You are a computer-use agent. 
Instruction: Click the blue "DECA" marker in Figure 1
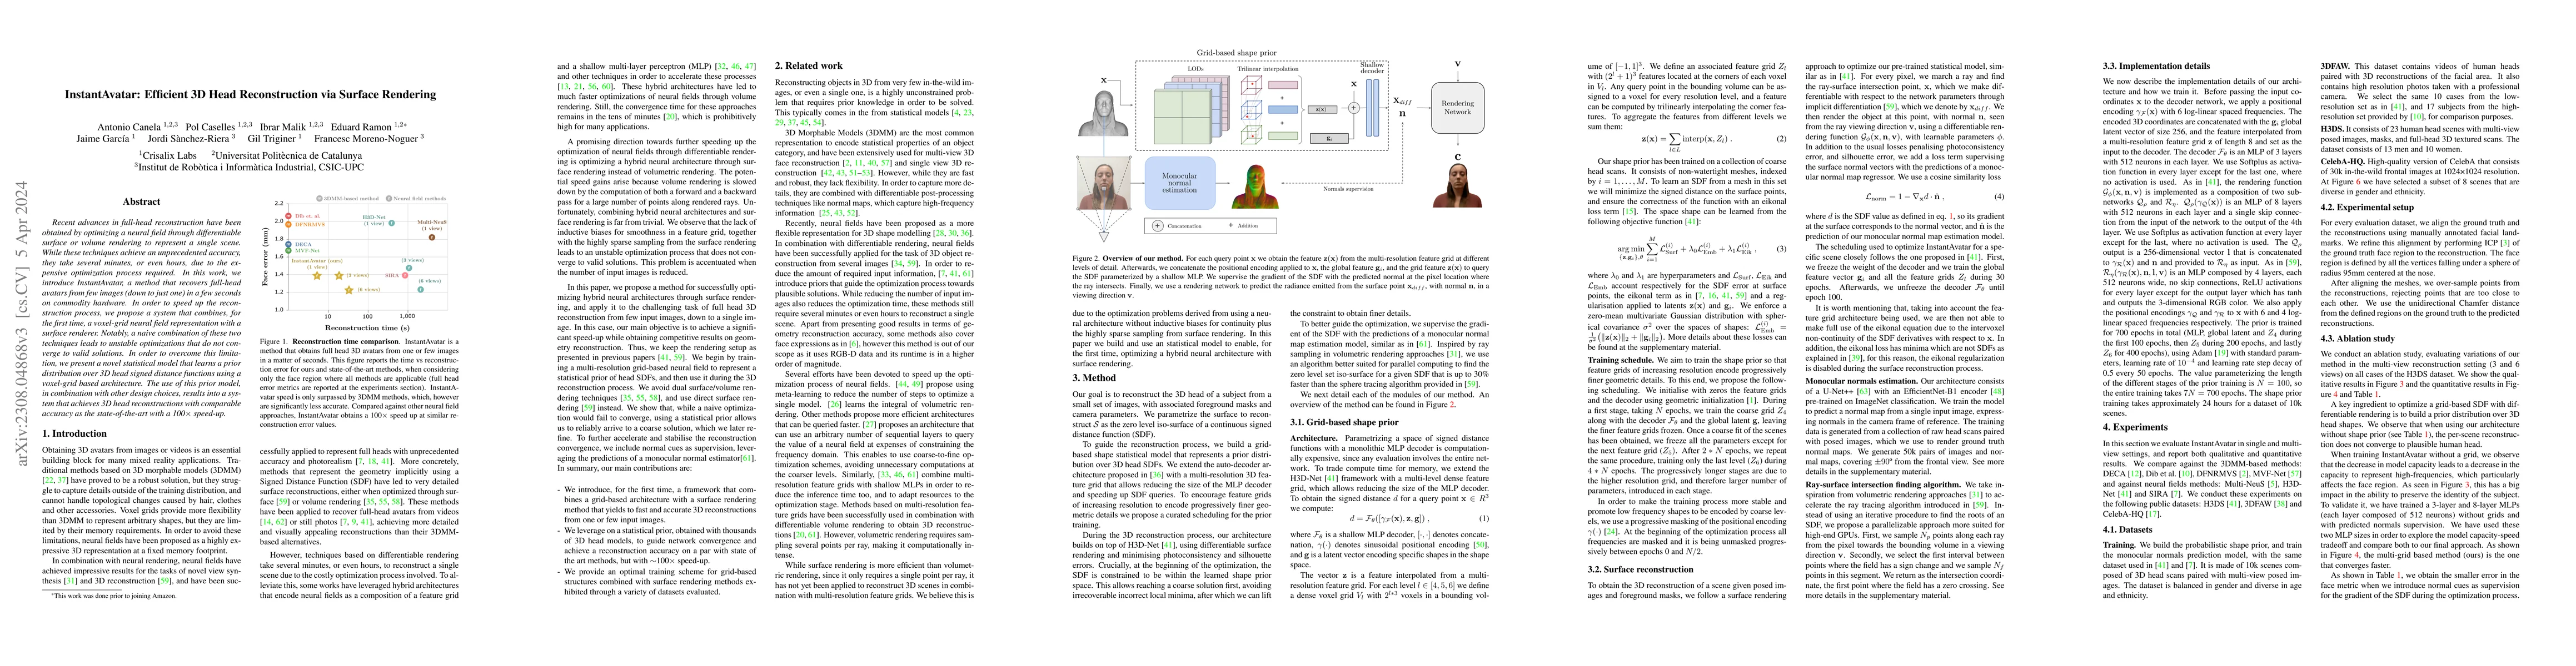pyautogui.click(x=289, y=245)
